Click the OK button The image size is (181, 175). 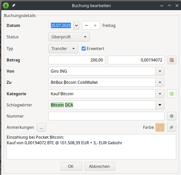(71, 166)
